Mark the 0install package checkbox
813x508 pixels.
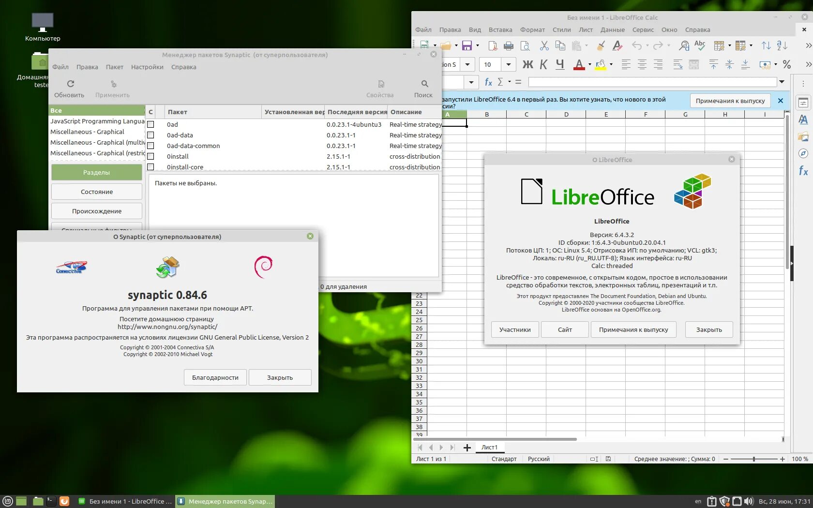pos(151,156)
